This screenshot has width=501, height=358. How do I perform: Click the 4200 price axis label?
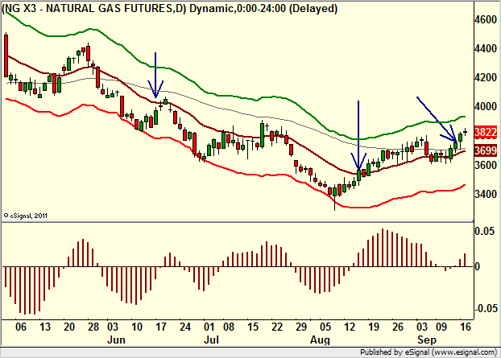(x=486, y=77)
